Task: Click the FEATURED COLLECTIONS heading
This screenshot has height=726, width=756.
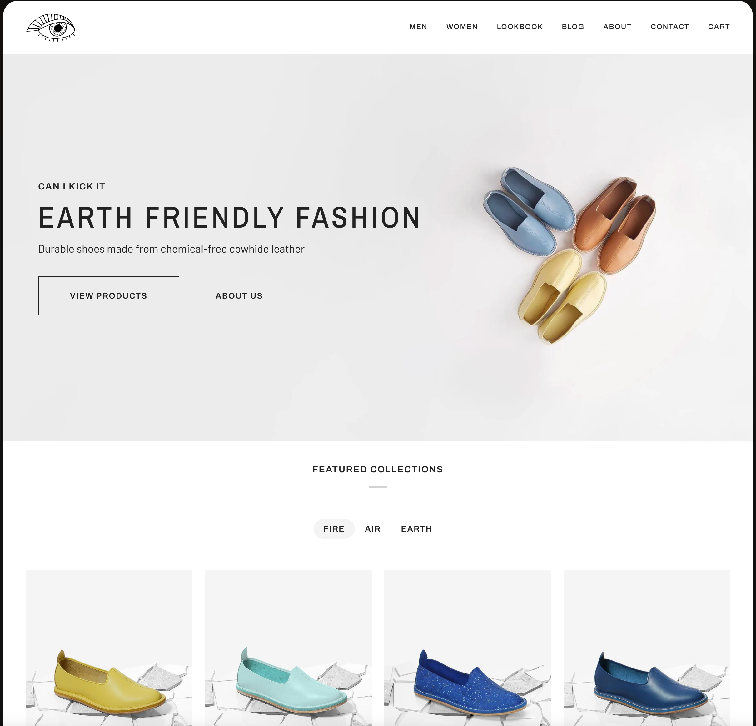Action: [378, 469]
